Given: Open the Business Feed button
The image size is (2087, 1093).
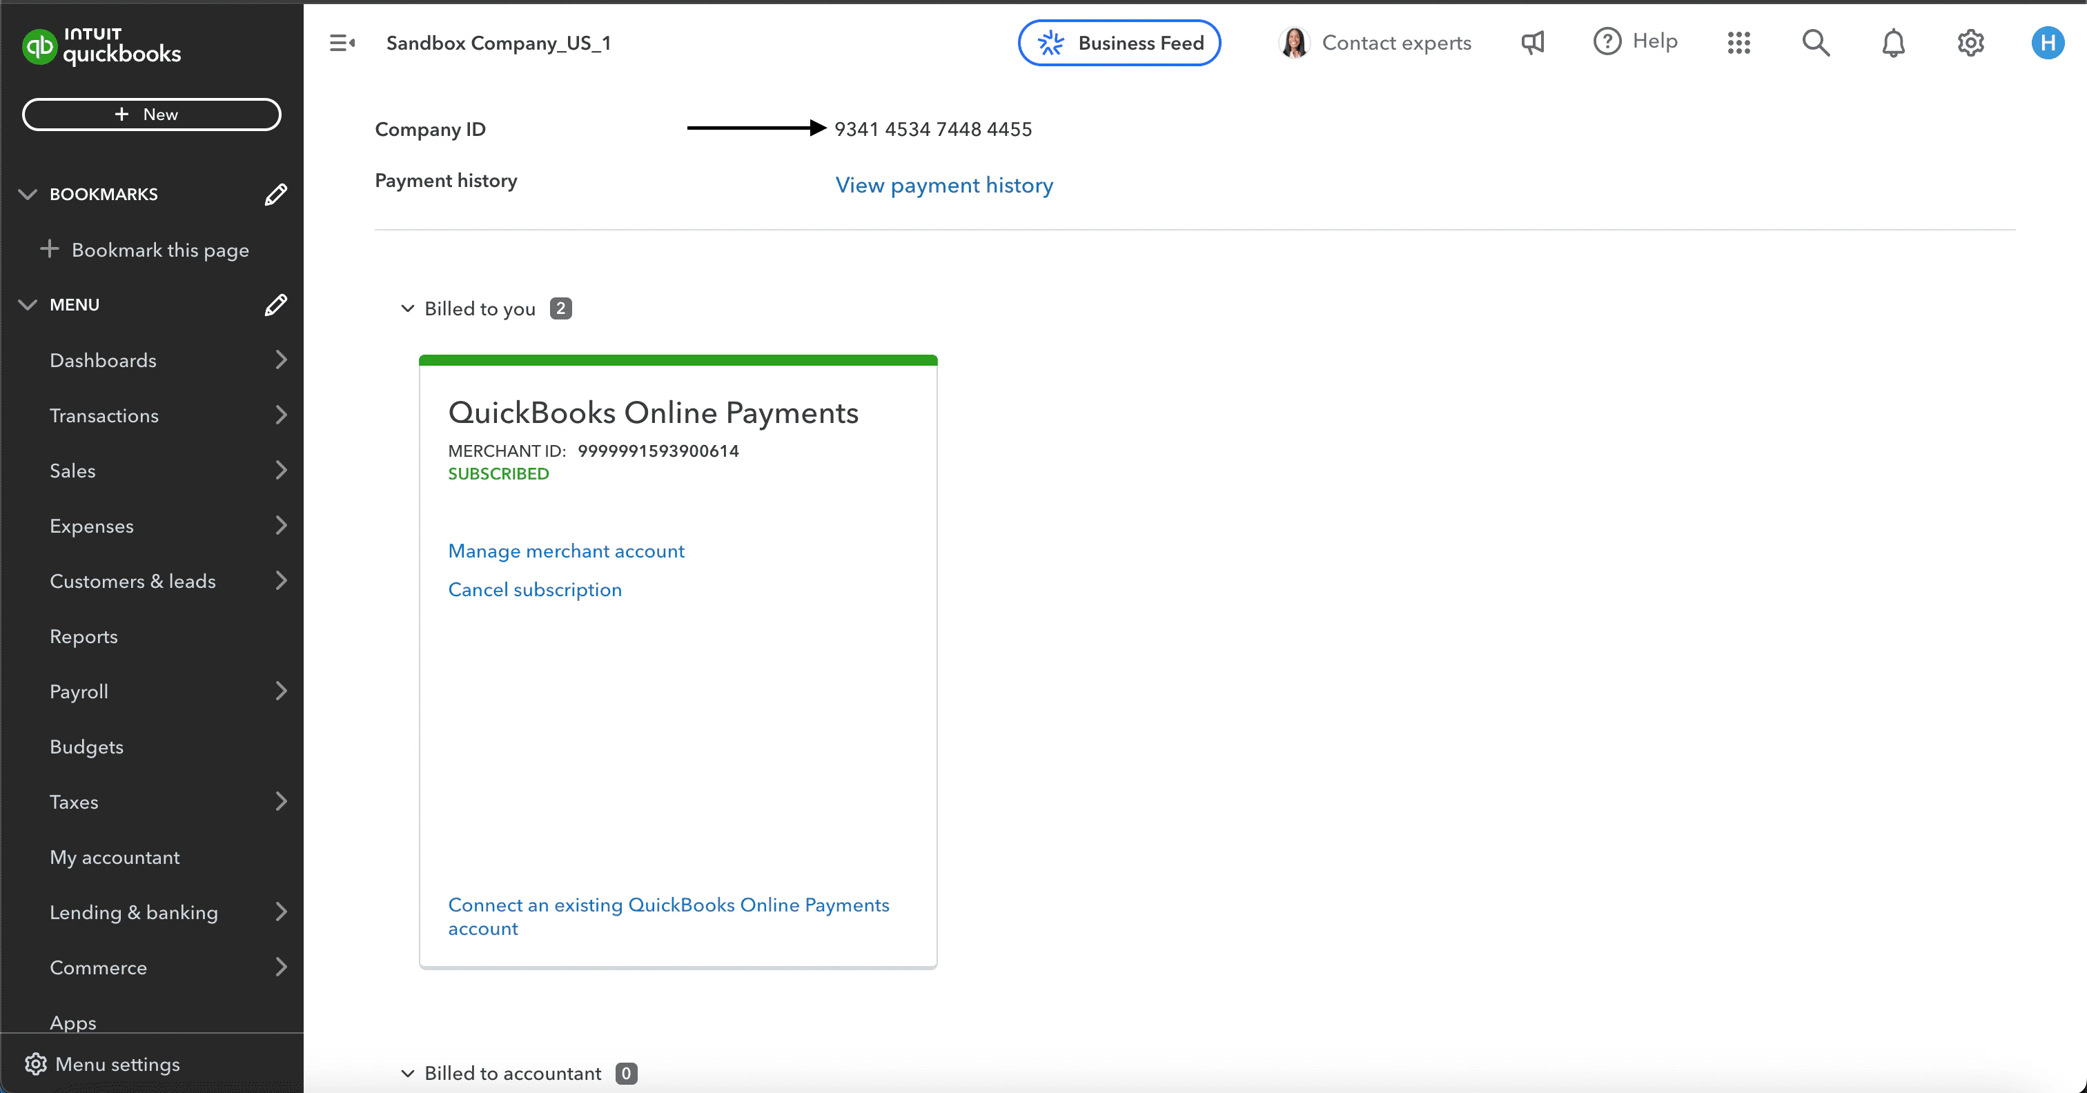Looking at the screenshot, I should point(1119,43).
